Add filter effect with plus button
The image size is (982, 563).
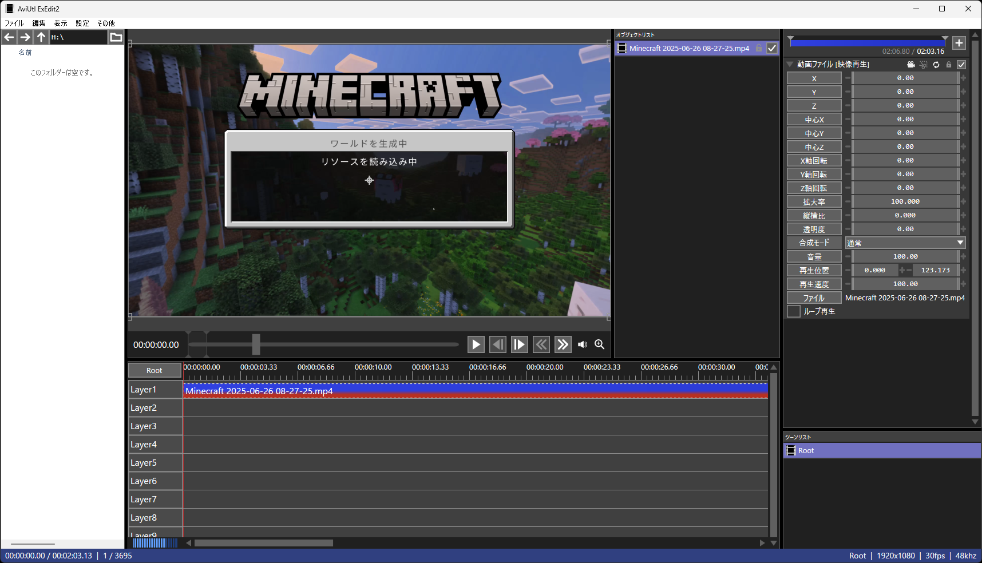pos(959,43)
